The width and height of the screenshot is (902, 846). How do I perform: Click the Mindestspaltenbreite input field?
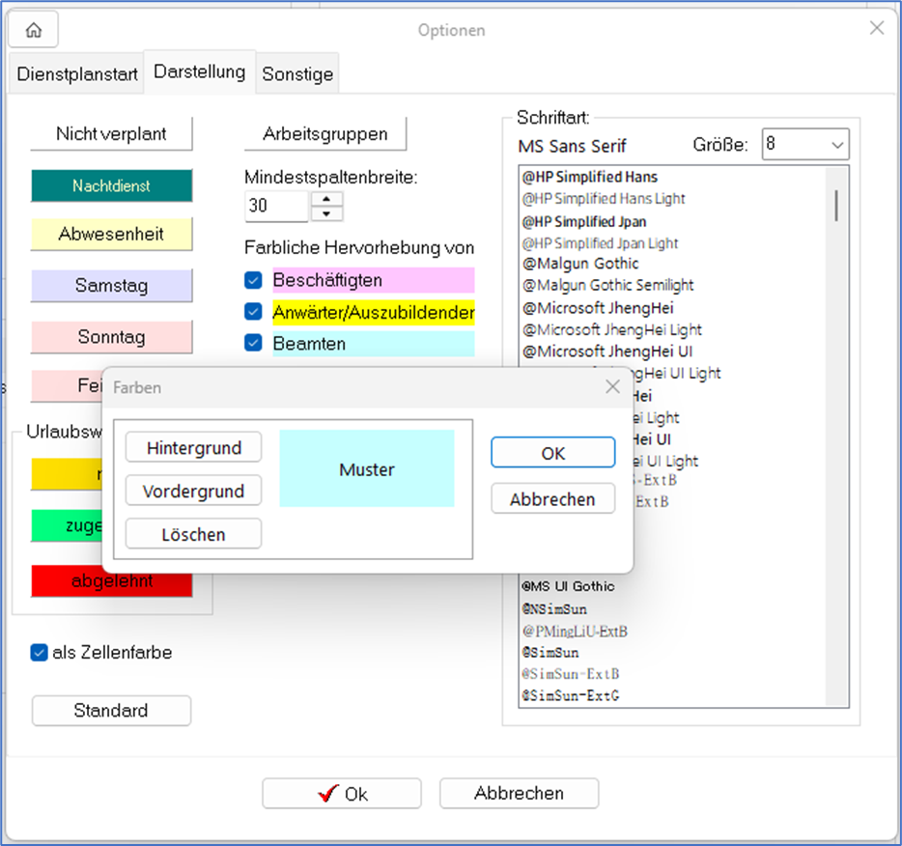coord(277,206)
